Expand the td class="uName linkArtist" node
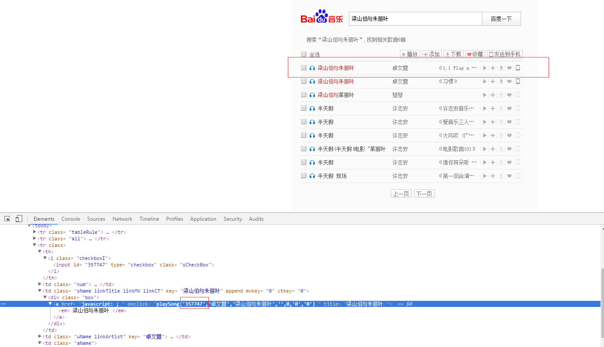The height and width of the screenshot is (347, 604). click(40, 337)
